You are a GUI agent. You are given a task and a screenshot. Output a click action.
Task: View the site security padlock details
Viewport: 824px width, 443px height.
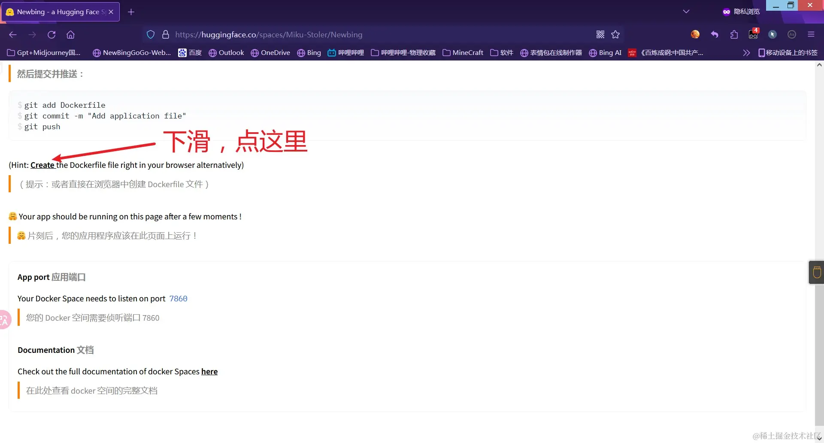tap(166, 35)
